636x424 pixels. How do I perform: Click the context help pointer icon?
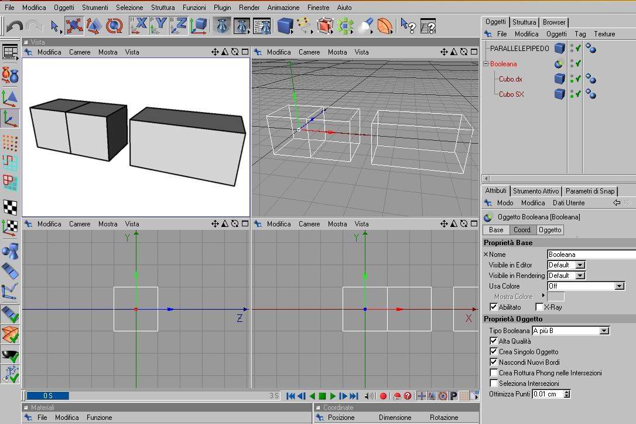pyautogui.click(x=408, y=26)
